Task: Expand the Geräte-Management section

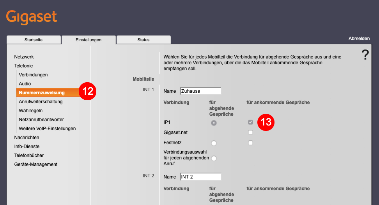Action: 36,164
